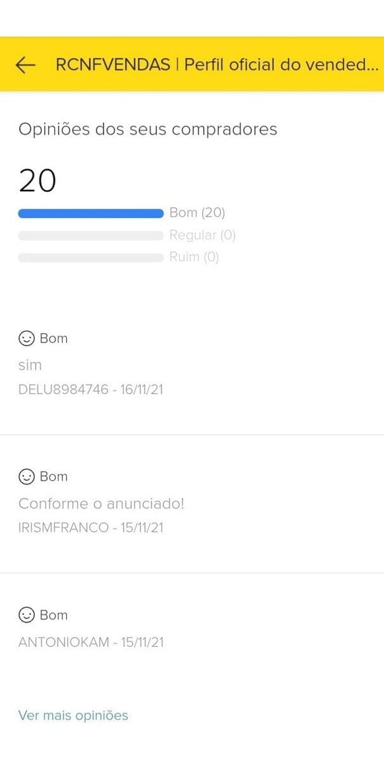Open the 'Conforme o anunciado!' review comment
Image resolution: width=384 pixels, height=763 pixels.
point(101,504)
